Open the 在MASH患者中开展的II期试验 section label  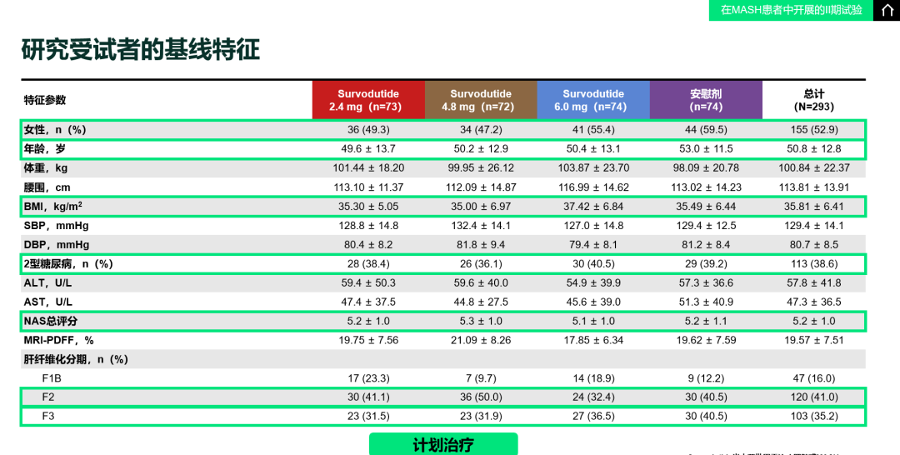[x=791, y=10]
